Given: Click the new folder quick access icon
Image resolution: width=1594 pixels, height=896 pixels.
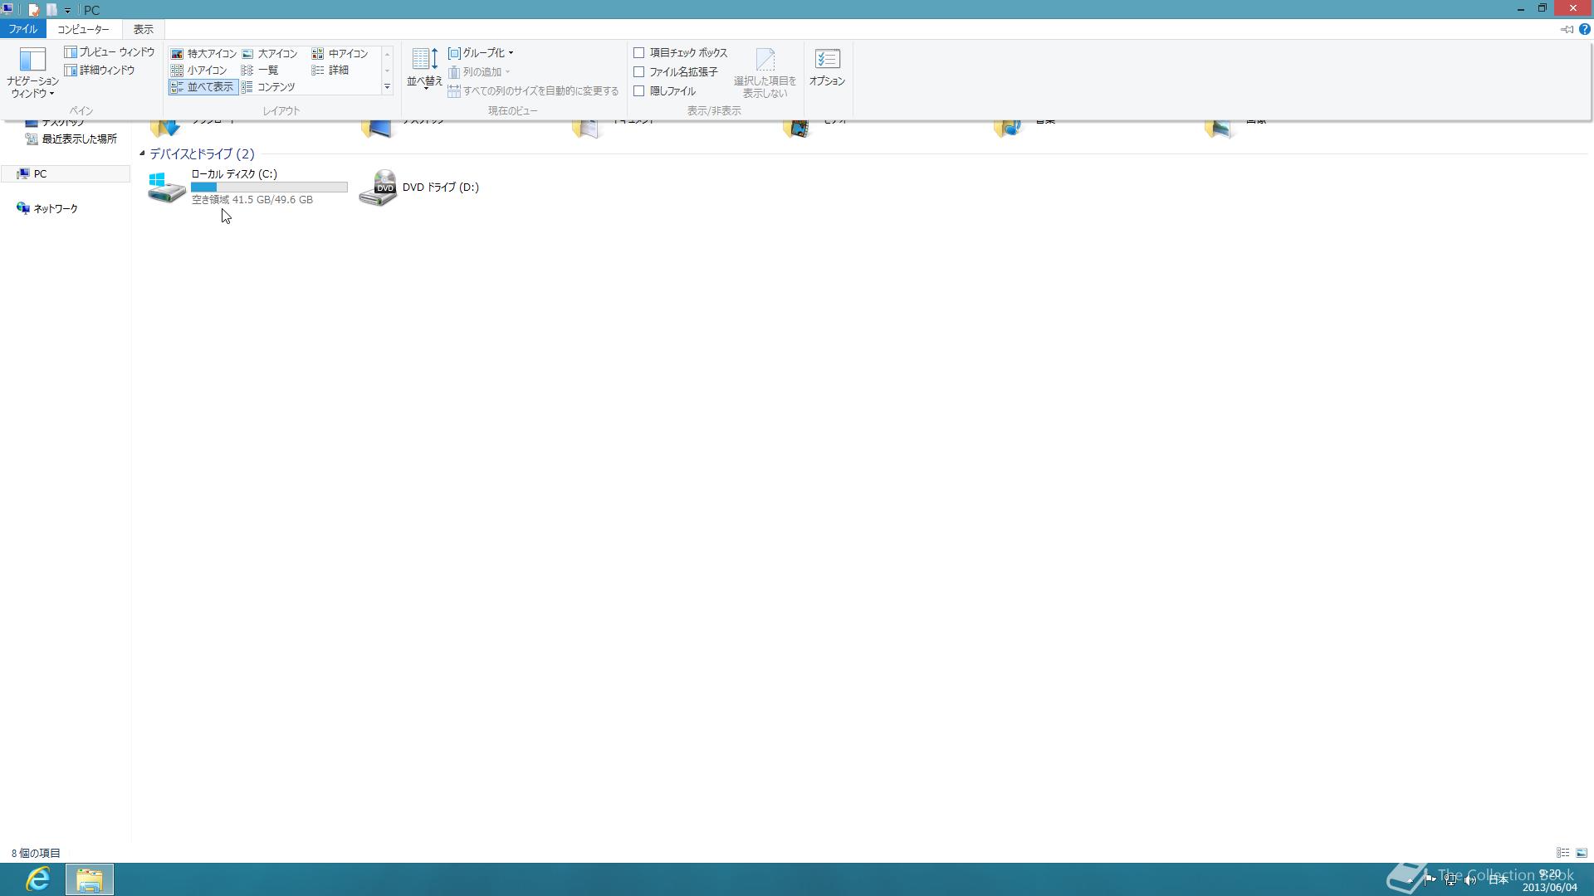Looking at the screenshot, I should point(51,10).
